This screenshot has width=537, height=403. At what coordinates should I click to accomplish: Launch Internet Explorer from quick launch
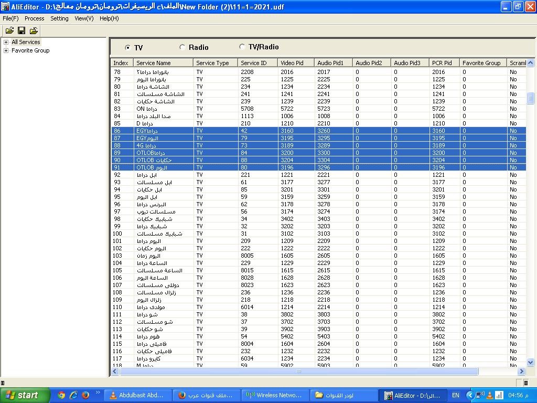coord(73,395)
